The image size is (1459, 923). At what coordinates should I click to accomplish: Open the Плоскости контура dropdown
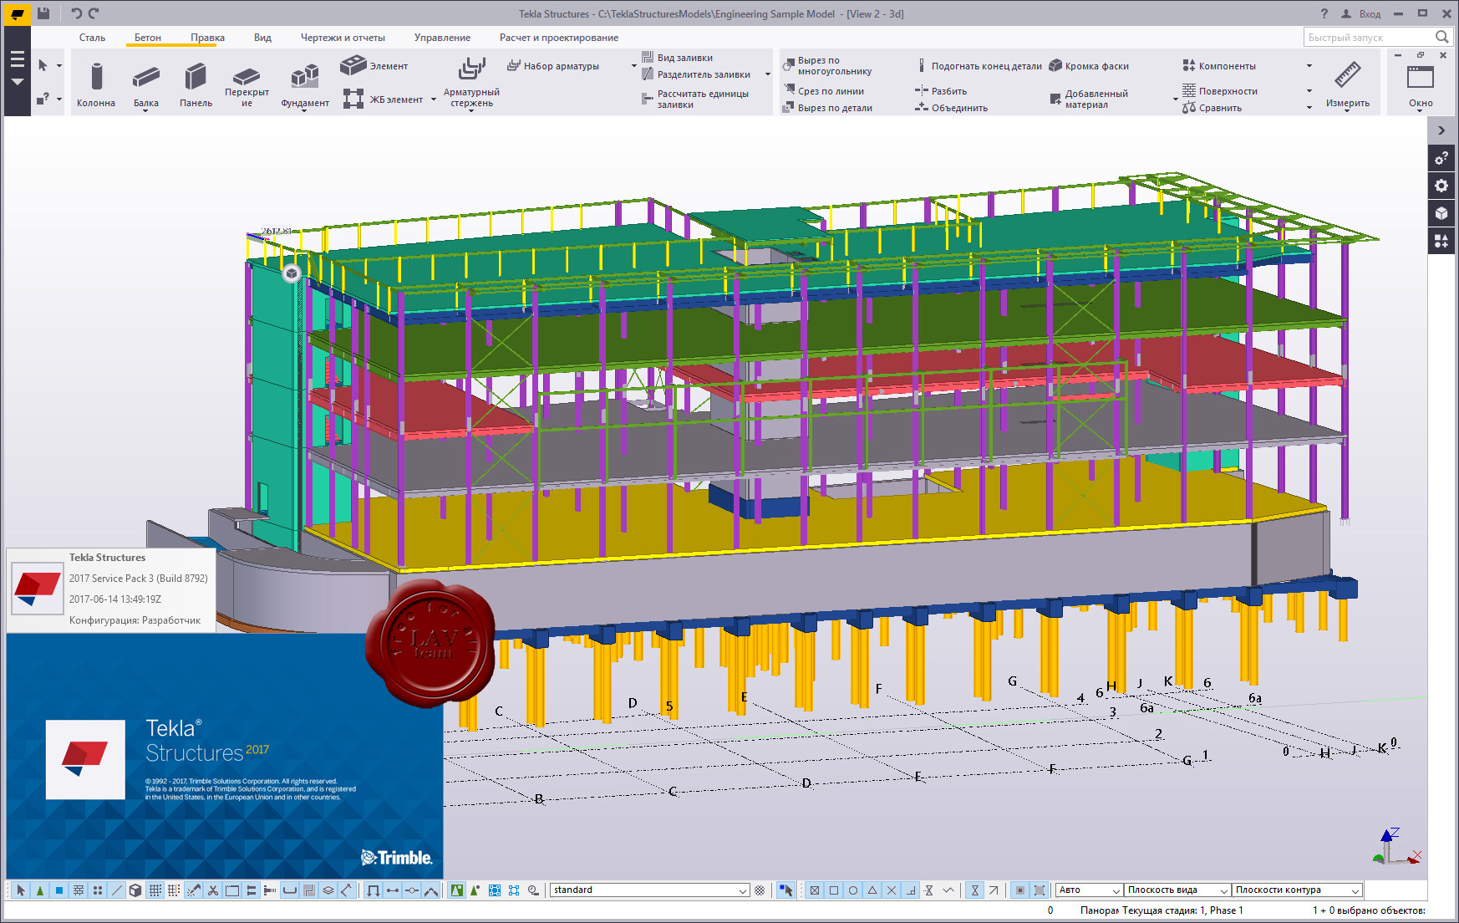[1297, 890]
